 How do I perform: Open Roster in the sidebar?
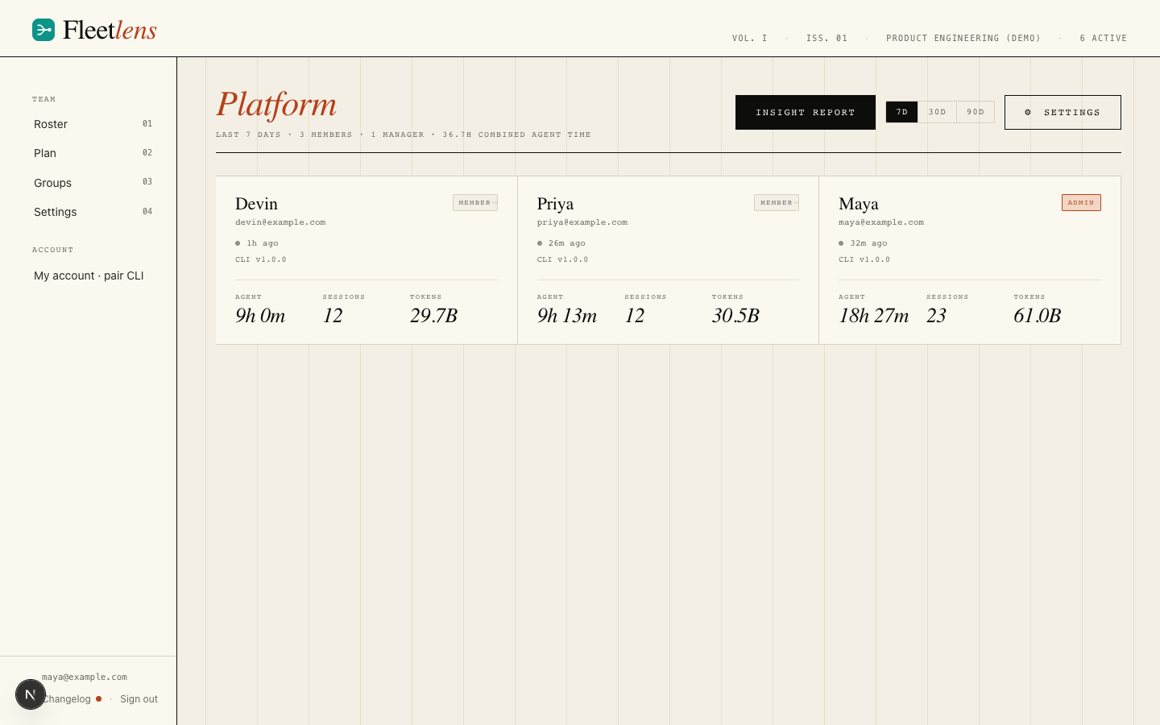tap(93, 124)
